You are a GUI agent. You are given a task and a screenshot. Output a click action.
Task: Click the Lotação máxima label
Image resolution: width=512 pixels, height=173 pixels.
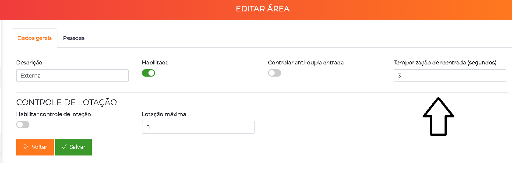click(164, 114)
